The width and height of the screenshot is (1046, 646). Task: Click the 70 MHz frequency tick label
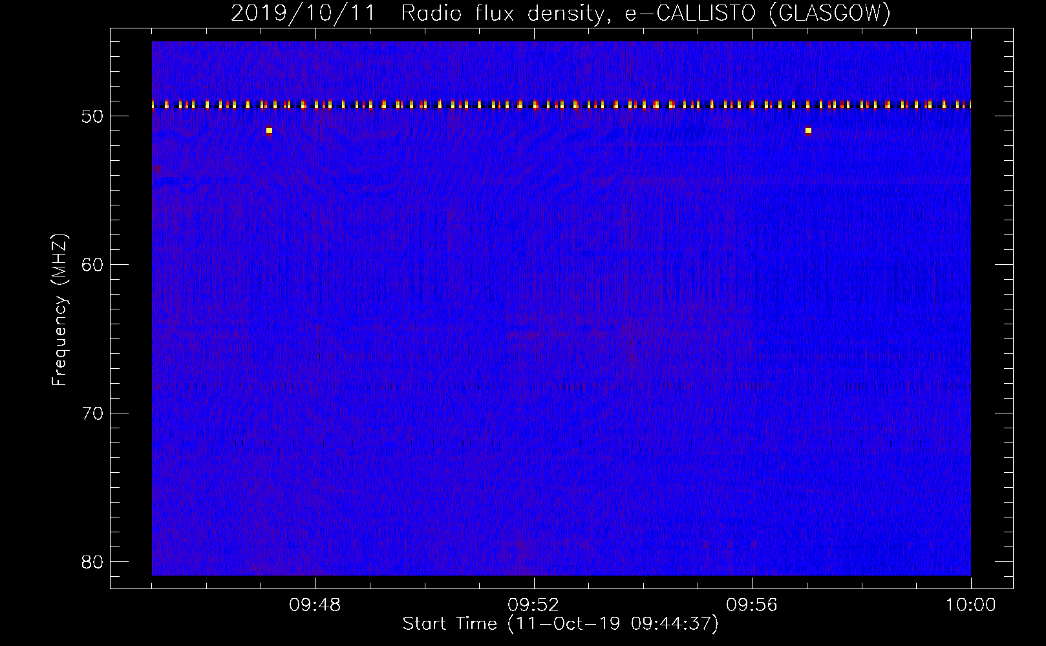[x=93, y=413]
